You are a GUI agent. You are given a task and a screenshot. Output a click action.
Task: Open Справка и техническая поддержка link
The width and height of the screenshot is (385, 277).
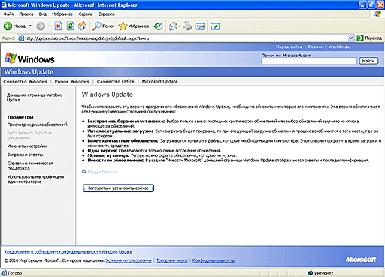point(30,166)
